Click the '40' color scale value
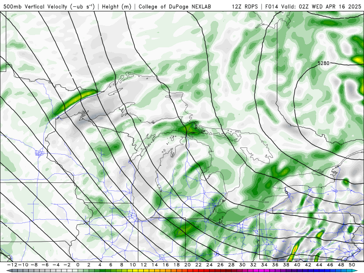364x273 pixels. [297, 265]
